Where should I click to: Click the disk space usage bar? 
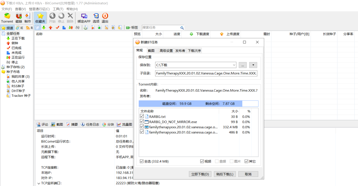[x=199, y=104]
